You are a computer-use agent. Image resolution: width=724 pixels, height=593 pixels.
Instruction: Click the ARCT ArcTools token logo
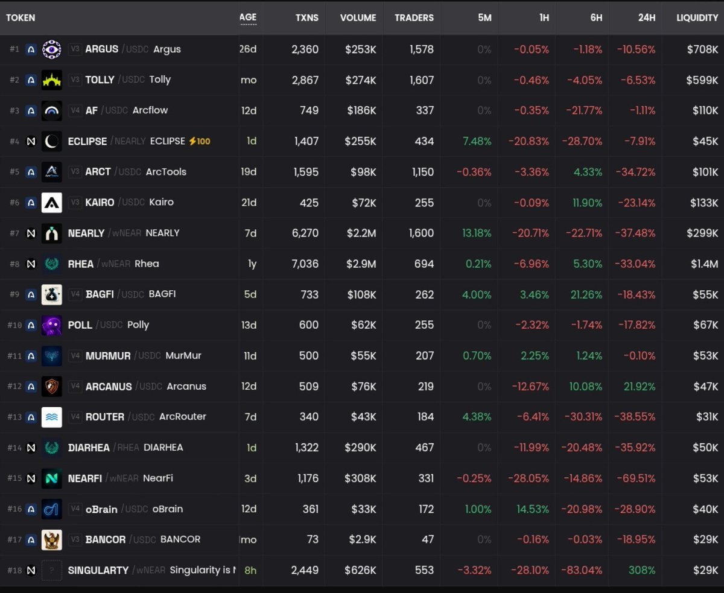(x=51, y=172)
